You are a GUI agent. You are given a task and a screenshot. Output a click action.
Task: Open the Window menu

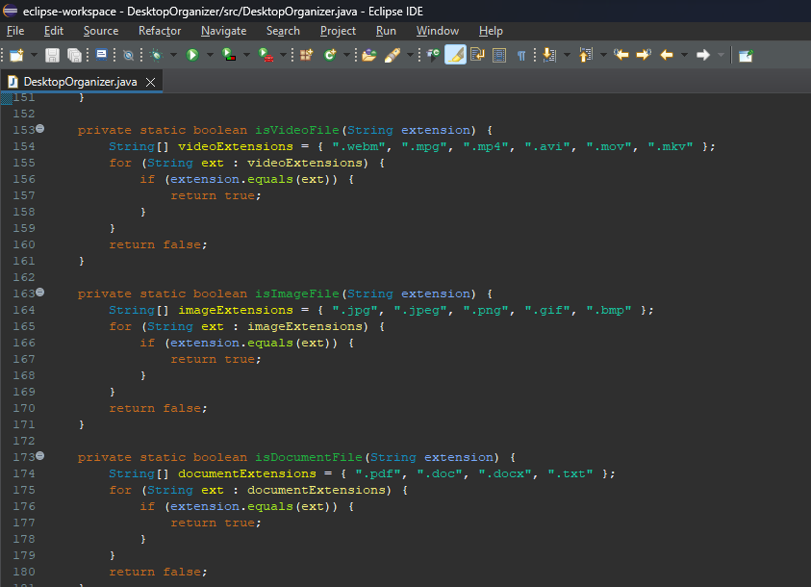(x=438, y=31)
